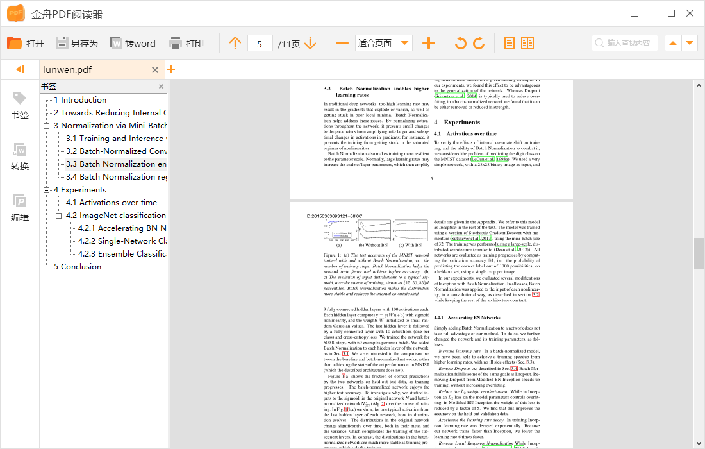Zoom in with the plus icon
705x449 pixels.
pos(429,43)
